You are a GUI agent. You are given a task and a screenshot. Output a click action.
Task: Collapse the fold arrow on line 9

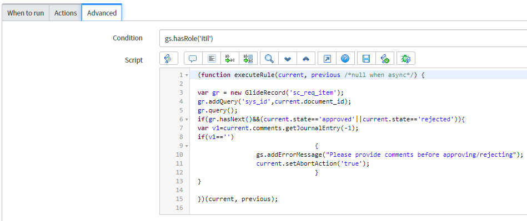(187, 146)
